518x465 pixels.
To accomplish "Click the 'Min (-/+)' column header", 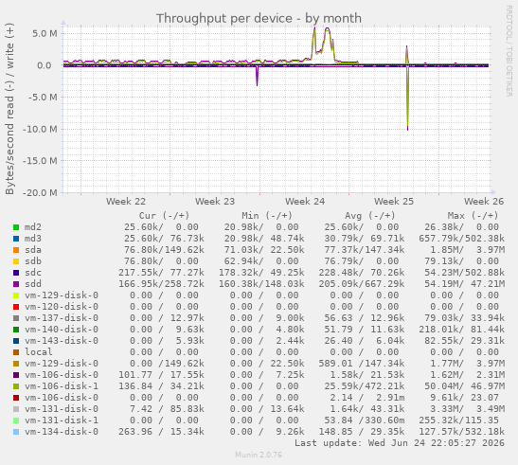I will pos(267,216).
